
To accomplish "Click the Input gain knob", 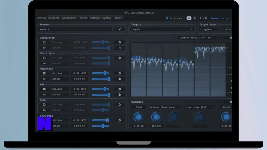I will (138, 117).
